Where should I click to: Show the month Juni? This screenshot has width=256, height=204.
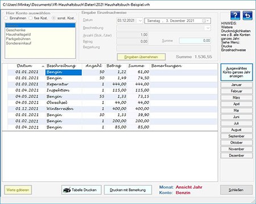tap(237, 117)
